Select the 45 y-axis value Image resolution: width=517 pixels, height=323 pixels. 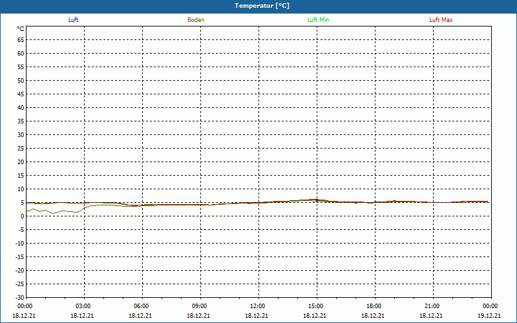[21, 94]
